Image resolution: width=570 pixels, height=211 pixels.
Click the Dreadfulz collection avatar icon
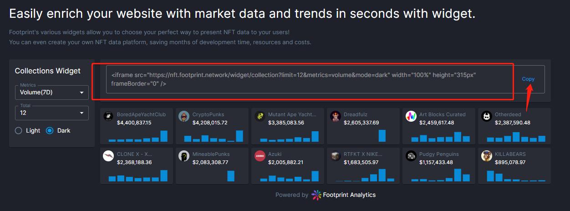point(336,116)
